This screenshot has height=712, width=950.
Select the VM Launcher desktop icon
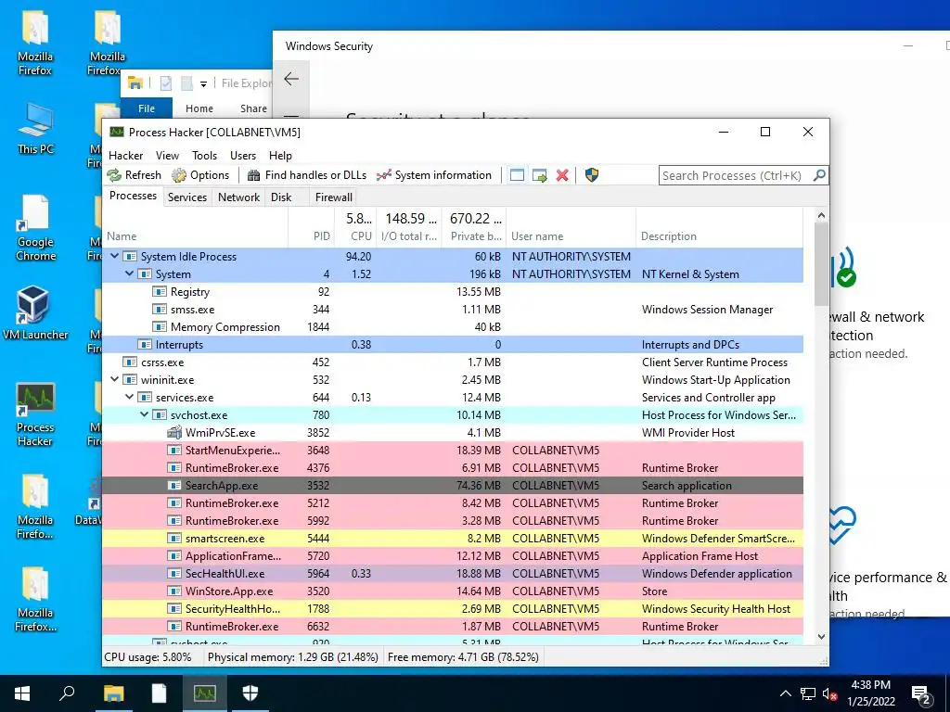(x=35, y=313)
